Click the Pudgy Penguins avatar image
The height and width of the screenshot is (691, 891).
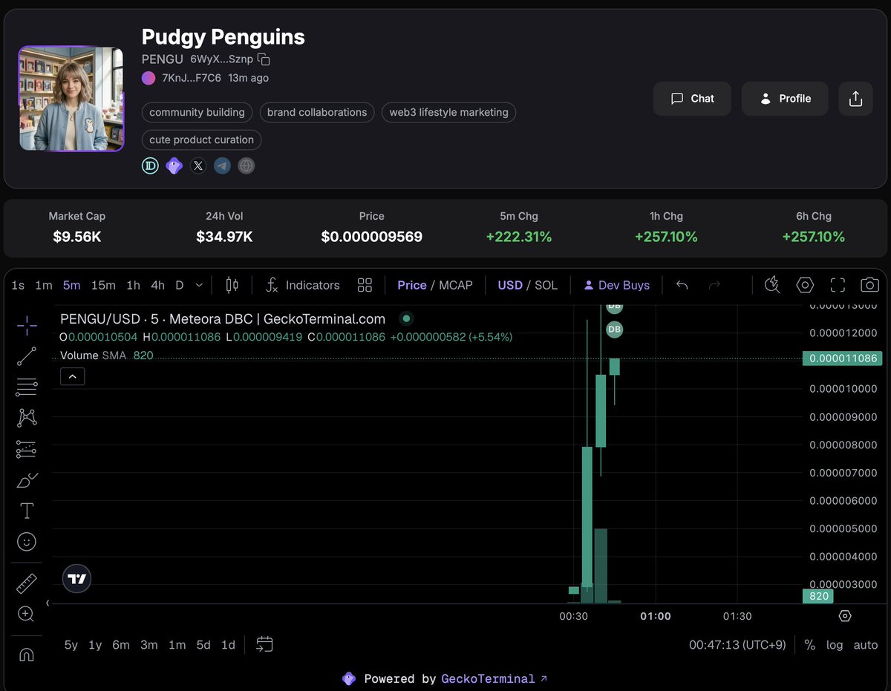click(x=71, y=99)
